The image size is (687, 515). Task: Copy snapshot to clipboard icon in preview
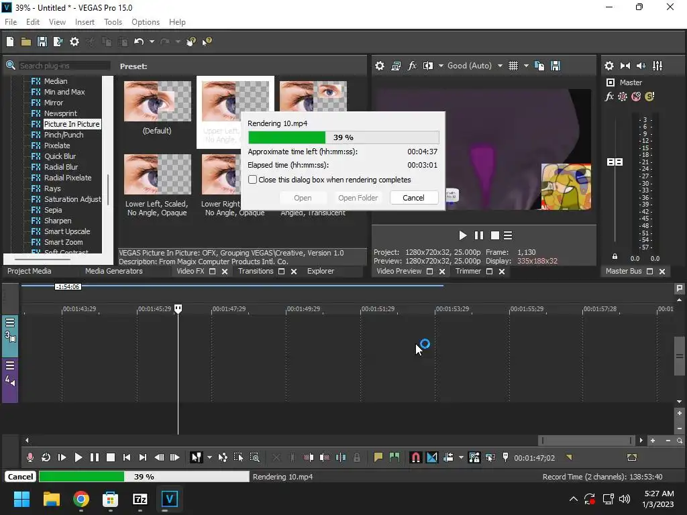(539, 66)
